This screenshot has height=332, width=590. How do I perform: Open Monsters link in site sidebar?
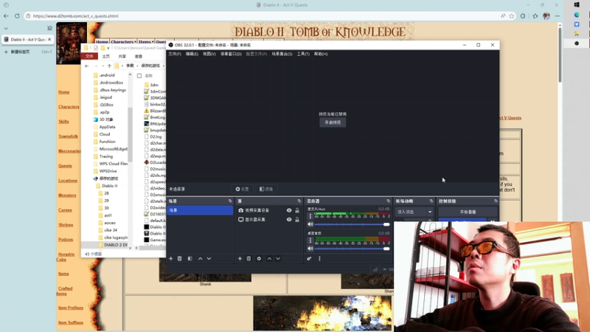(x=67, y=196)
